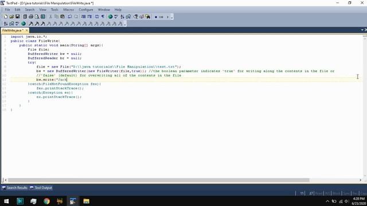This screenshot has height=206, width=367.
Task: Open the Window menu
Action: (x=104, y=10)
